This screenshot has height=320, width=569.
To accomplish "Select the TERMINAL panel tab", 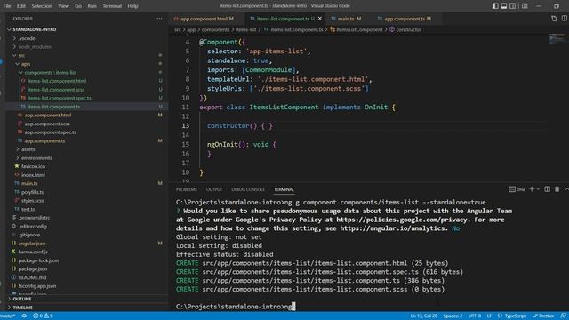I will click(x=284, y=189).
